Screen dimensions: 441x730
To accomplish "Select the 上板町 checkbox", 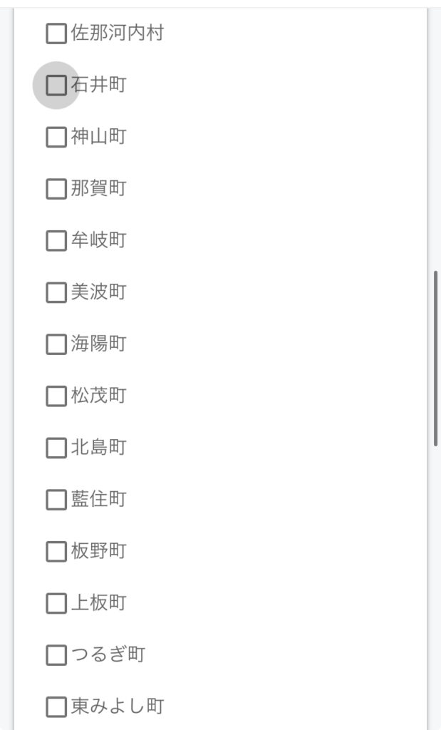I will pyautogui.click(x=56, y=604).
